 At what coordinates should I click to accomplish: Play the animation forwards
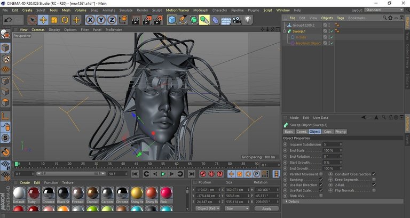click(163, 174)
